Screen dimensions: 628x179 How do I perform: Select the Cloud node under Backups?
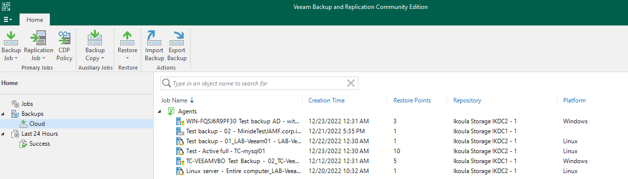click(x=37, y=124)
